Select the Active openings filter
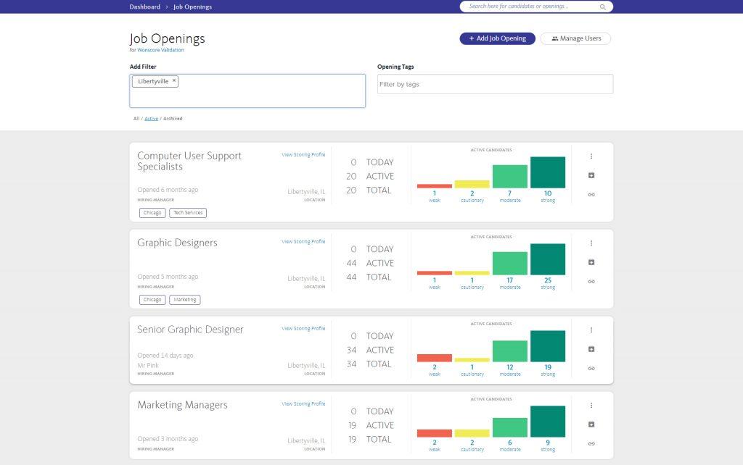Viewport: 743px width, 465px height. pos(151,118)
